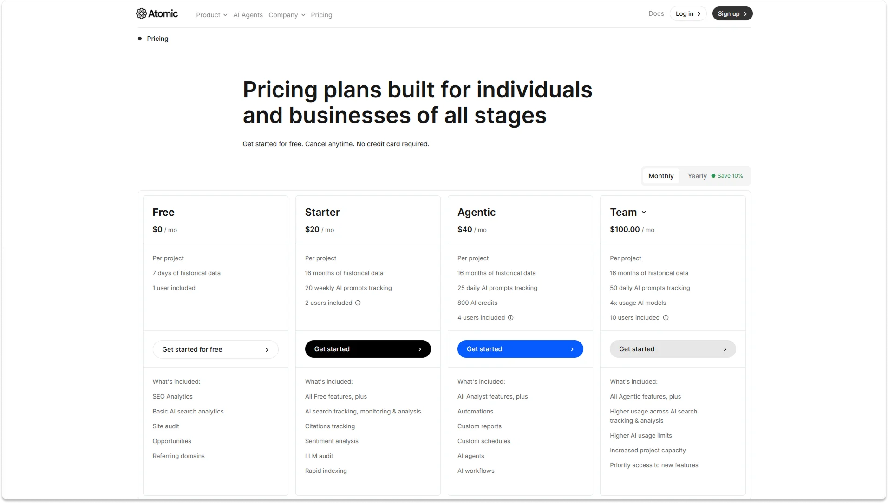888x503 pixels.
Task: Click the arrow on Free plan's Get started button
Action: click(267, 349)
